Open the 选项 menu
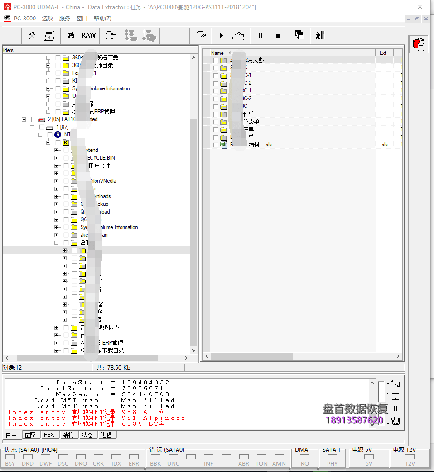The image size is (434, 472). [x=47, y=18]
